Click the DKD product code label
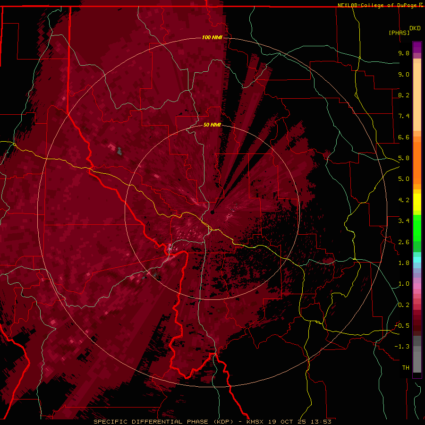 (415, 28)
